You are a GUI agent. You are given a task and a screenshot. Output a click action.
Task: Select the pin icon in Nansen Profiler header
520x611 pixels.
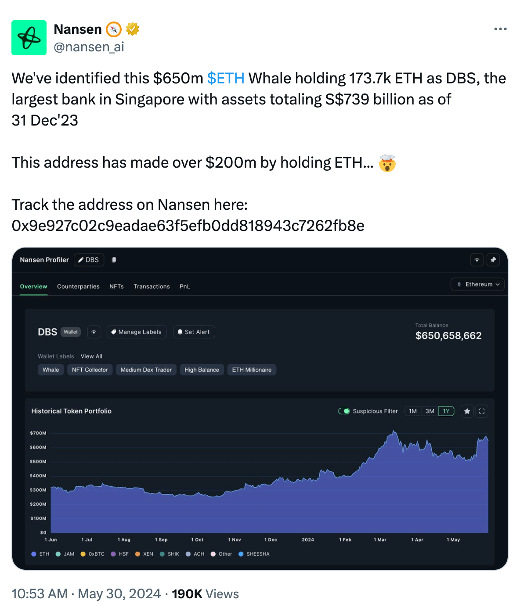[493, 260]
